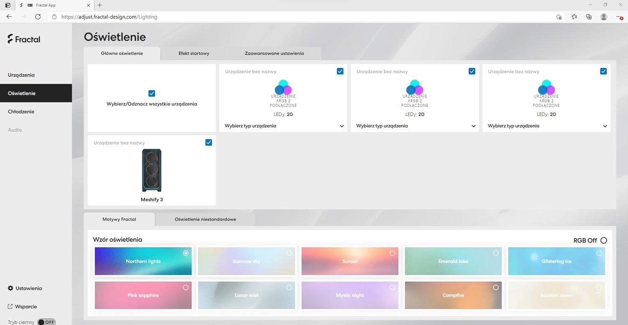
Task: Select the RGB Off radio button
Action: click(x=603, y=241)
